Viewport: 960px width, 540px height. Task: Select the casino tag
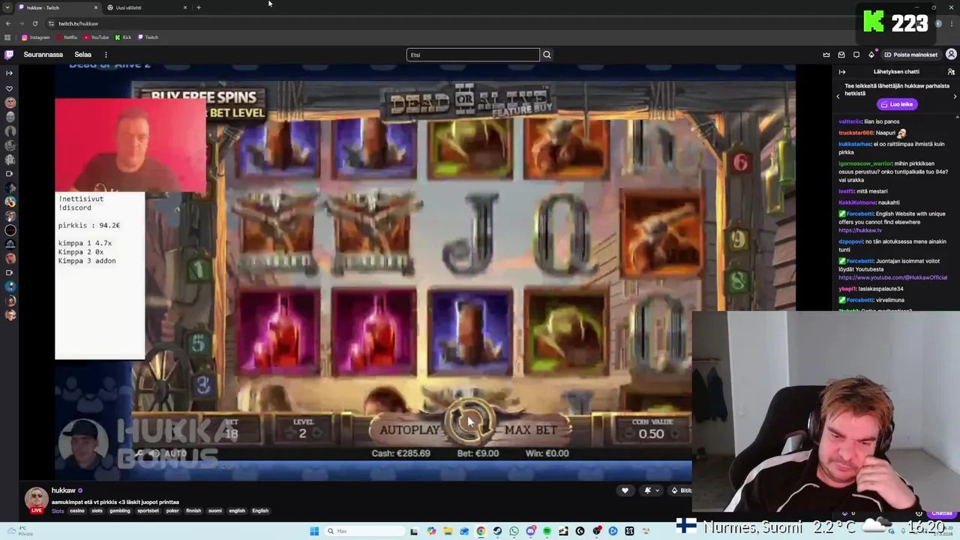coord(77,511)
